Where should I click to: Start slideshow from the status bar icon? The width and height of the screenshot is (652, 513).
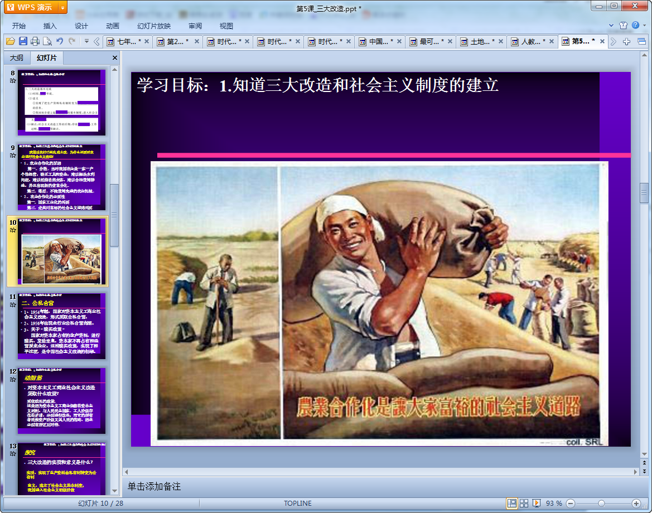(537, 504)
